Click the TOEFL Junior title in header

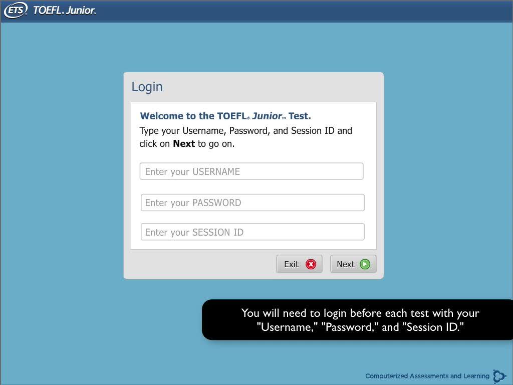click(65, 10)
